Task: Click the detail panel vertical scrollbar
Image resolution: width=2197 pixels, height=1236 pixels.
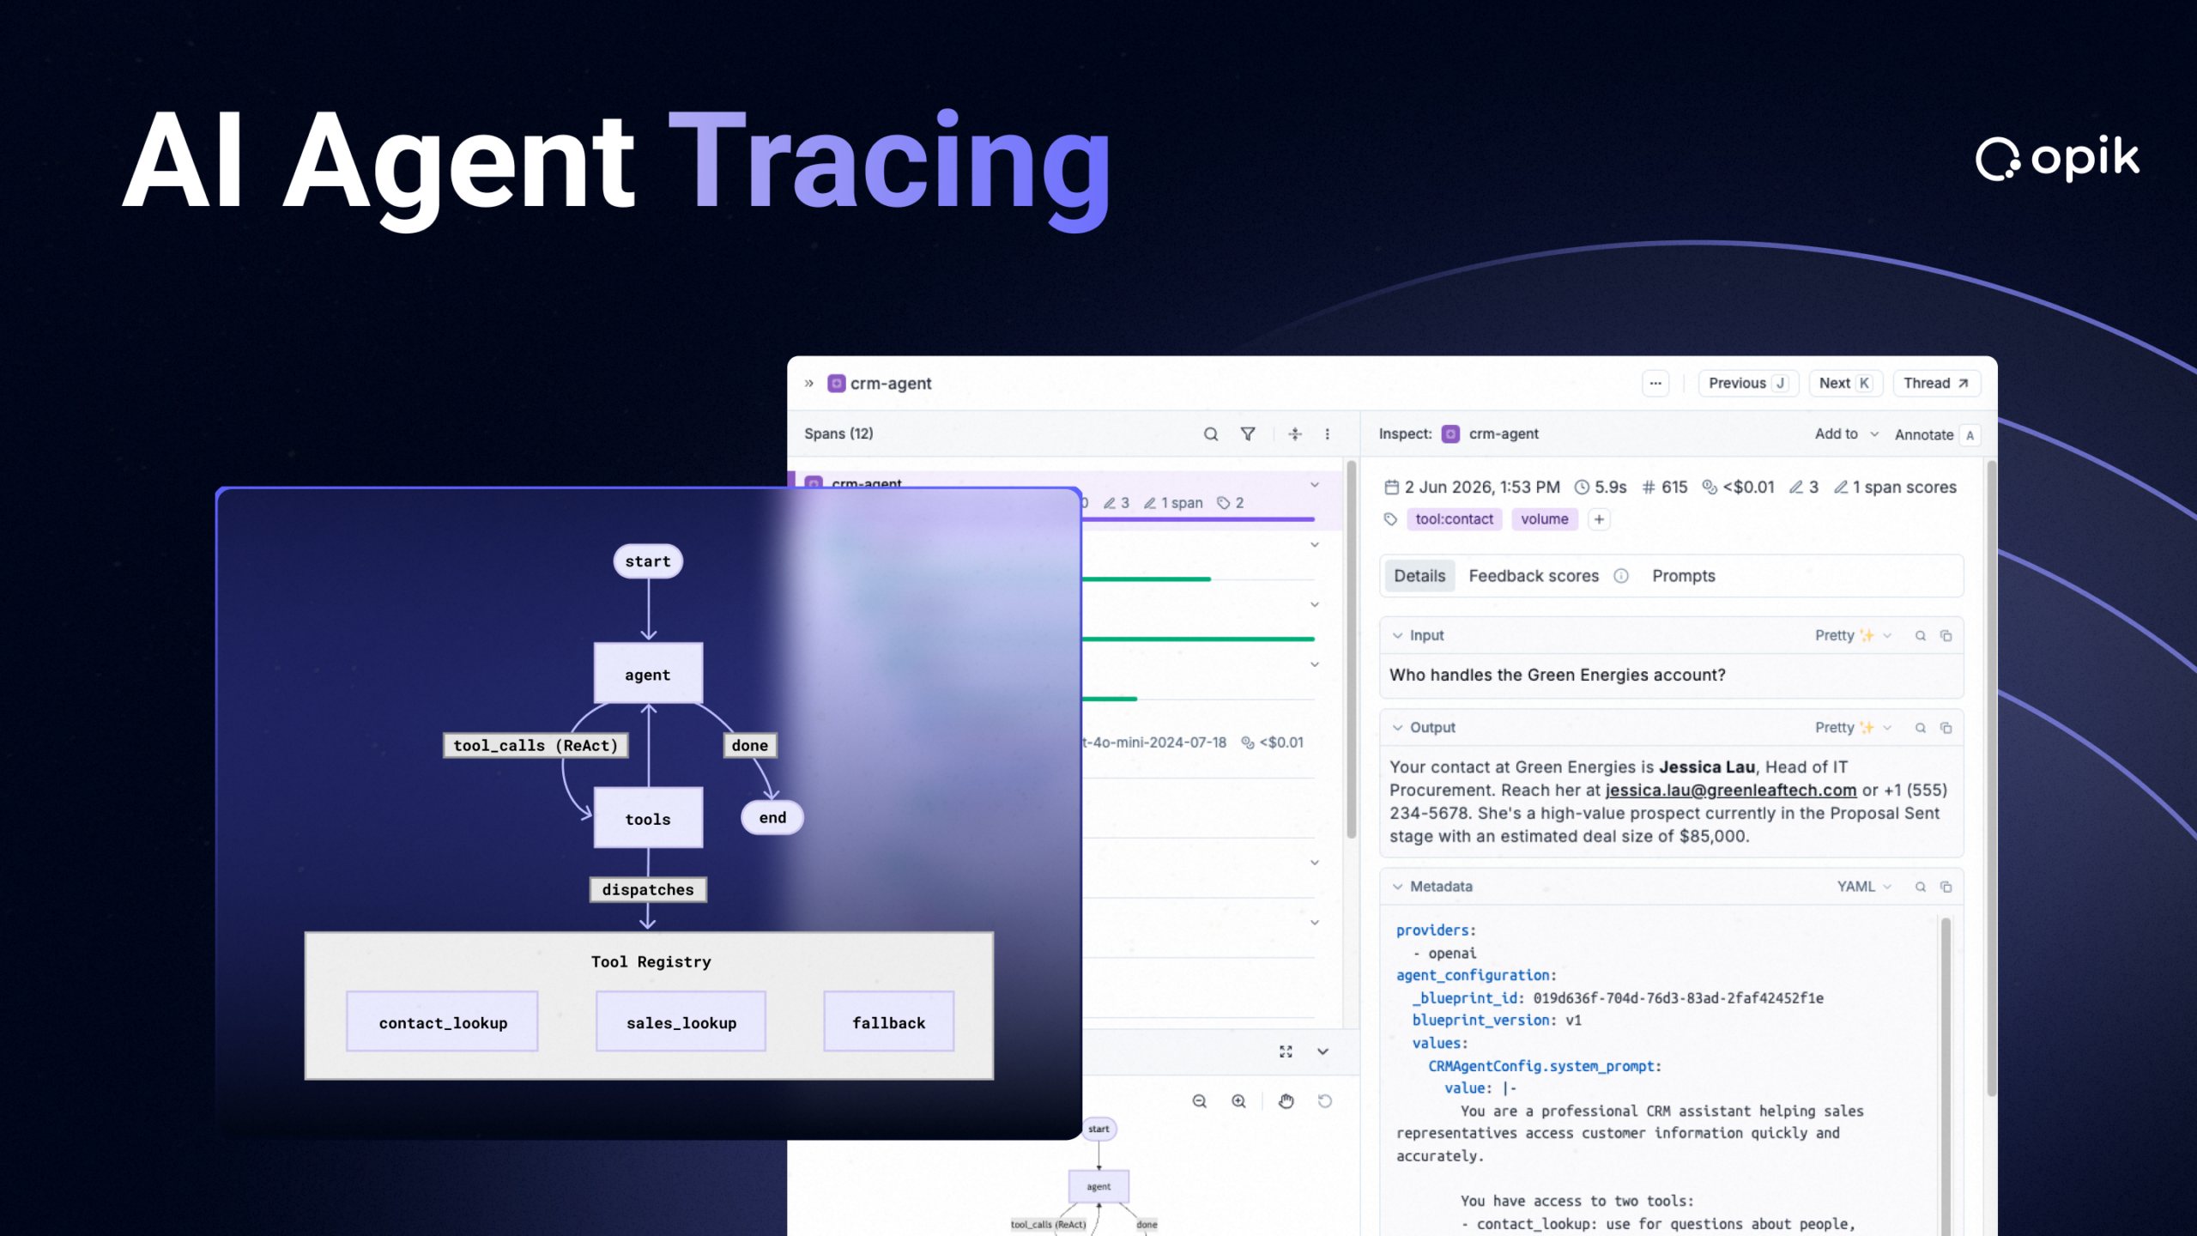Action: [1991, 779]
